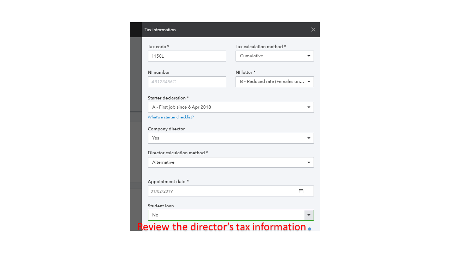Close the Tax information dialog

click(x=313, y=30)
